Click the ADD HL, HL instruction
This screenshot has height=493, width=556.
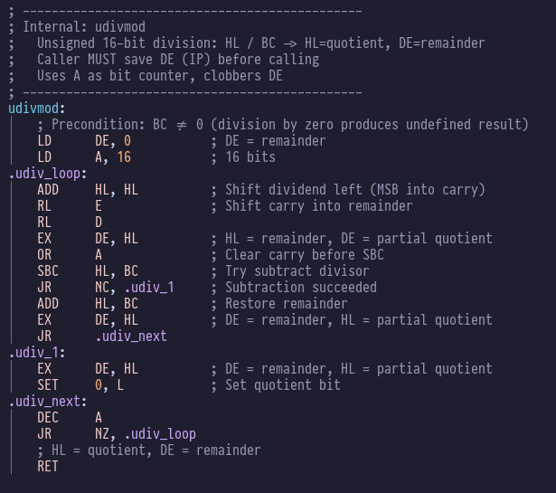88,190
